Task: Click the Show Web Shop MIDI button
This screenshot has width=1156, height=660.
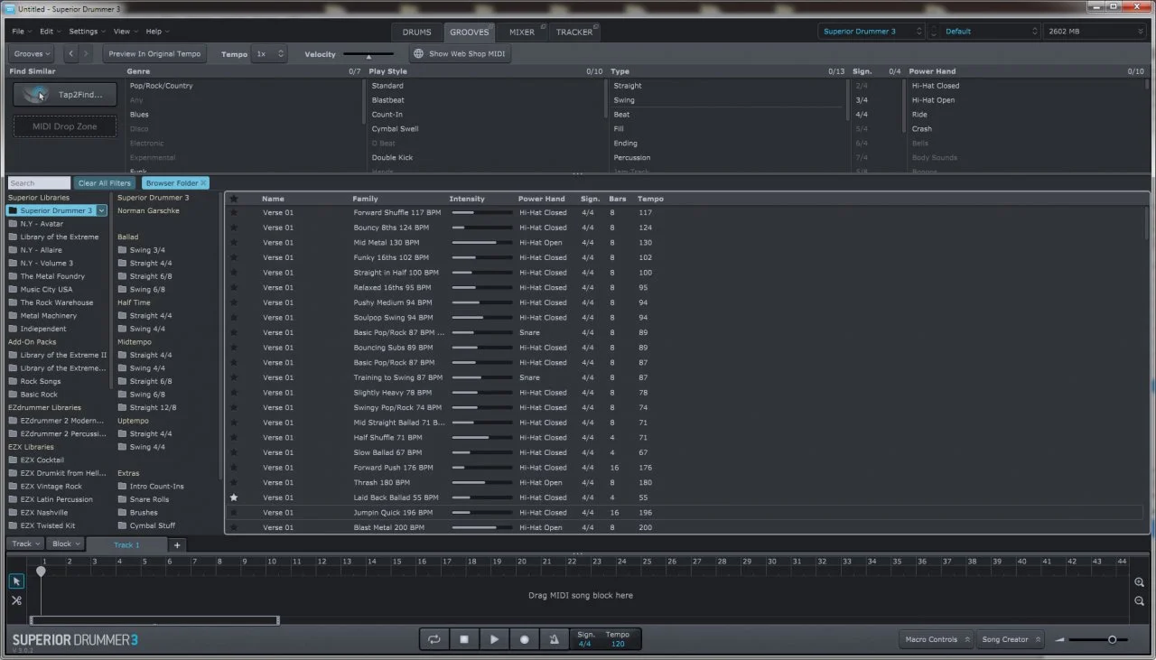Action: pos(460,54)
